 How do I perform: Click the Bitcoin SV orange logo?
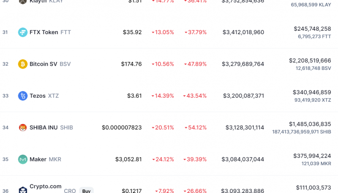click(x=23, y=64)
